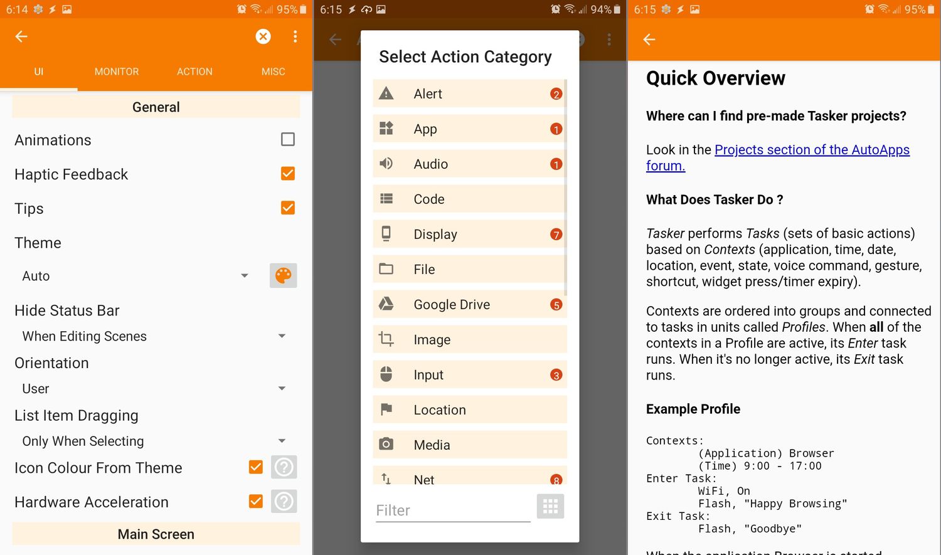
Task: Select the Media camera icon
Action: coord(386,444)
